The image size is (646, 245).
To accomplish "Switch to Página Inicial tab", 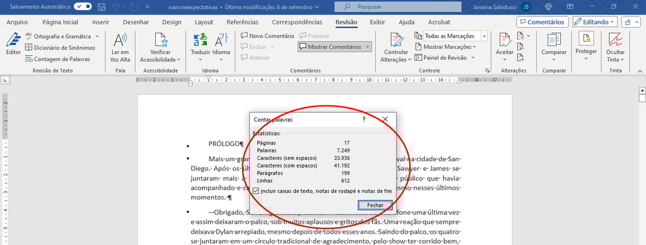I will 60,22.
